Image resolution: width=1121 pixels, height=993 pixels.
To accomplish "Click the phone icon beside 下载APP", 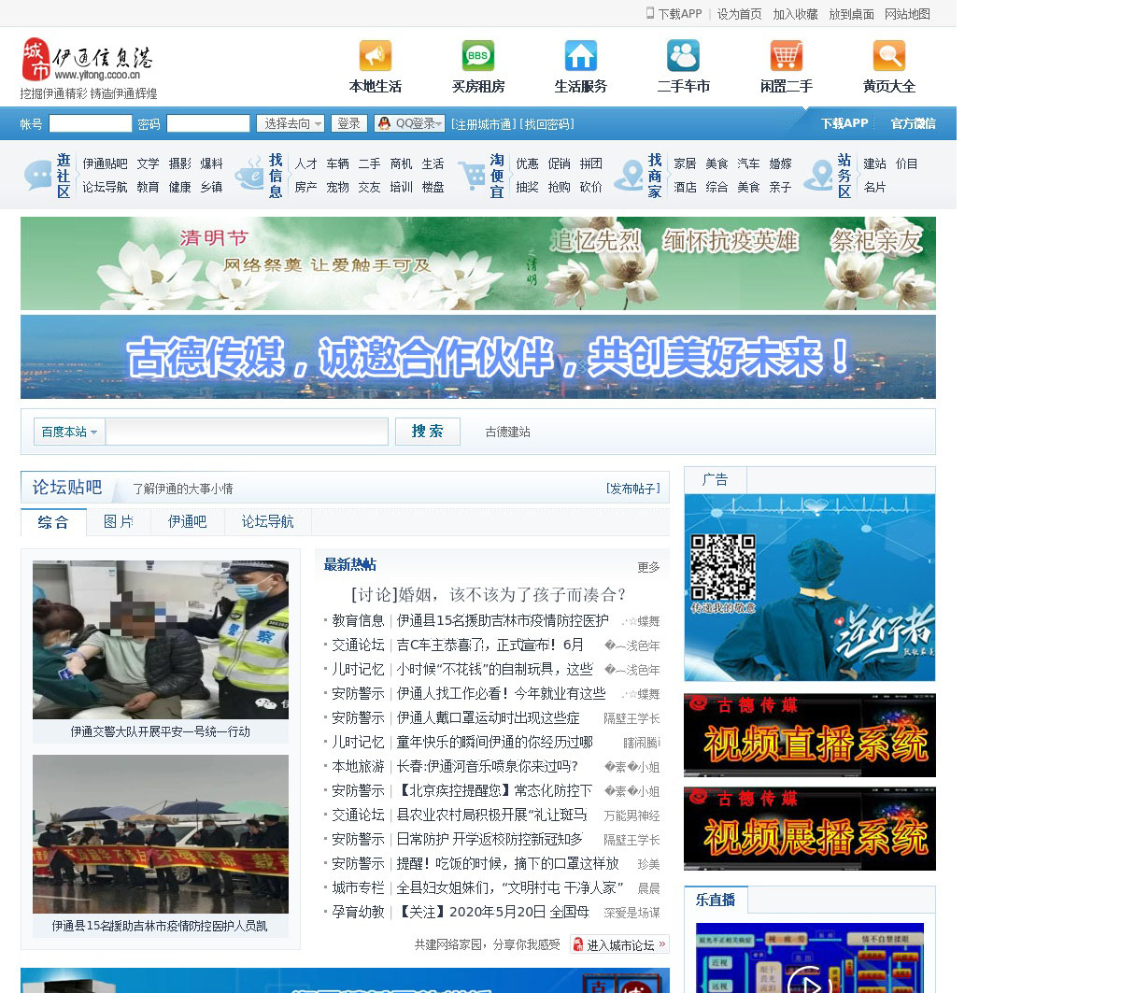I will 650,13.
